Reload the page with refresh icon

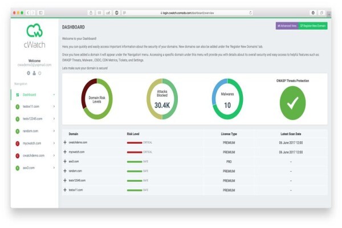click(x=250, y=13)
